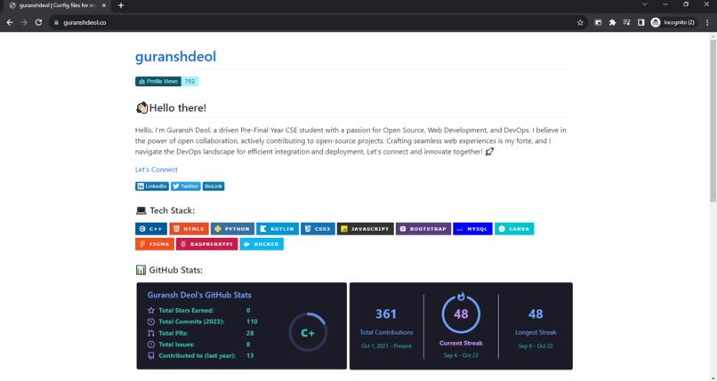
Task: Click the Hello there! heading
Action: pyautogui.click(x=171, y=108)
